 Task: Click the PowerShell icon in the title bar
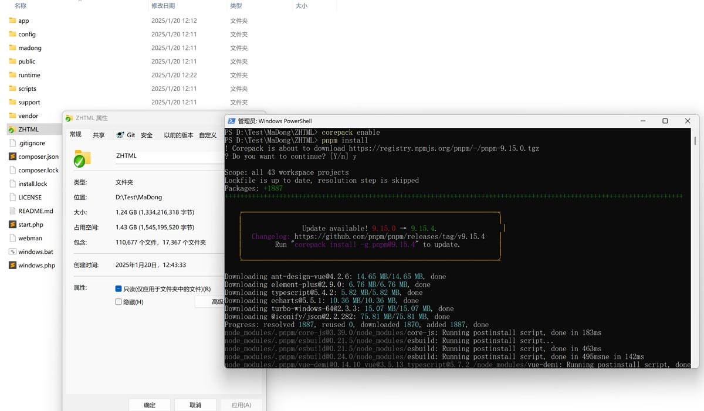tap(232, 121)
